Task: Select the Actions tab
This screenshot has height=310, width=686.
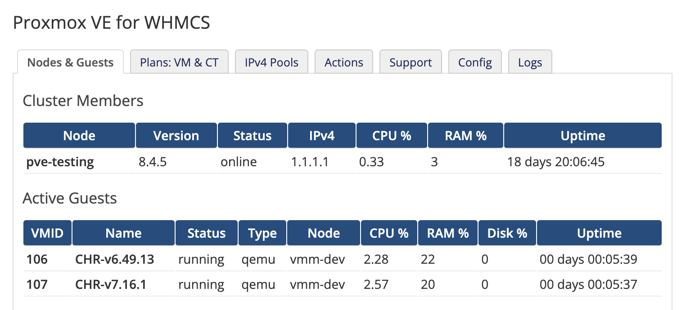Action: tap(344, 62)
